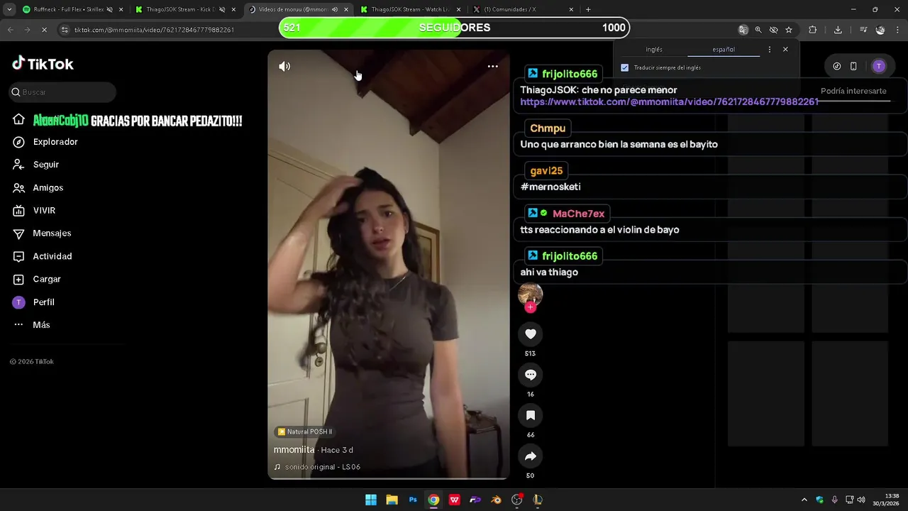Click MaChe7ex username in chat

(x=578, y=214)
